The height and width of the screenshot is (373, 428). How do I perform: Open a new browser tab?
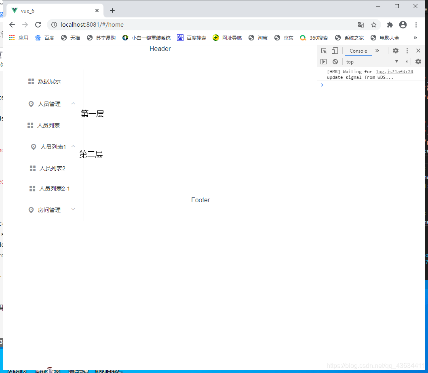(x=112, y=11)
